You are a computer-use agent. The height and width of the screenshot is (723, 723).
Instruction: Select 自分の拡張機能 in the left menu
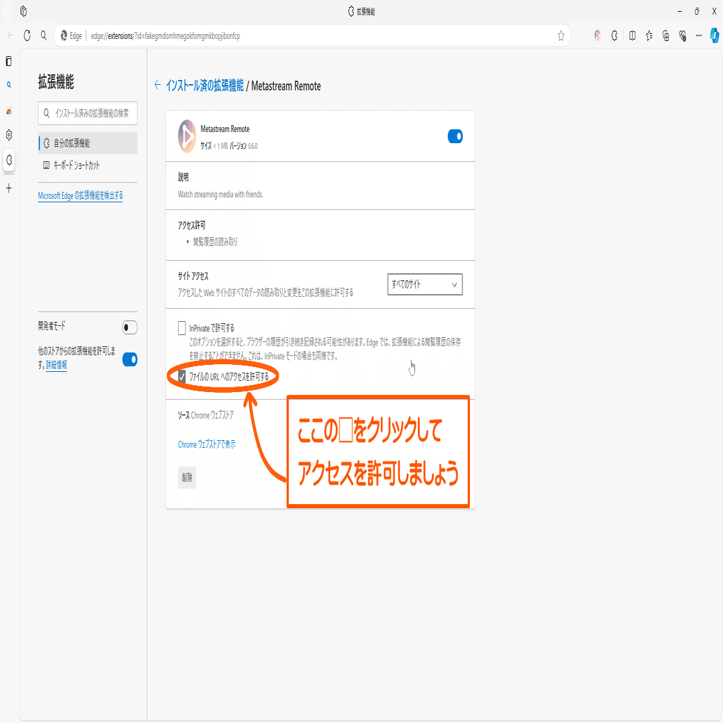point(88,143)
